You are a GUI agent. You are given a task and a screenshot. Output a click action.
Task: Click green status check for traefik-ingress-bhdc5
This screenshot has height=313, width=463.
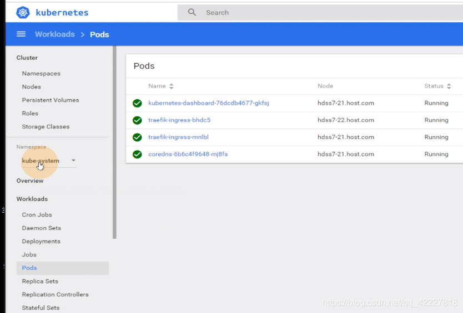[137, 120]
